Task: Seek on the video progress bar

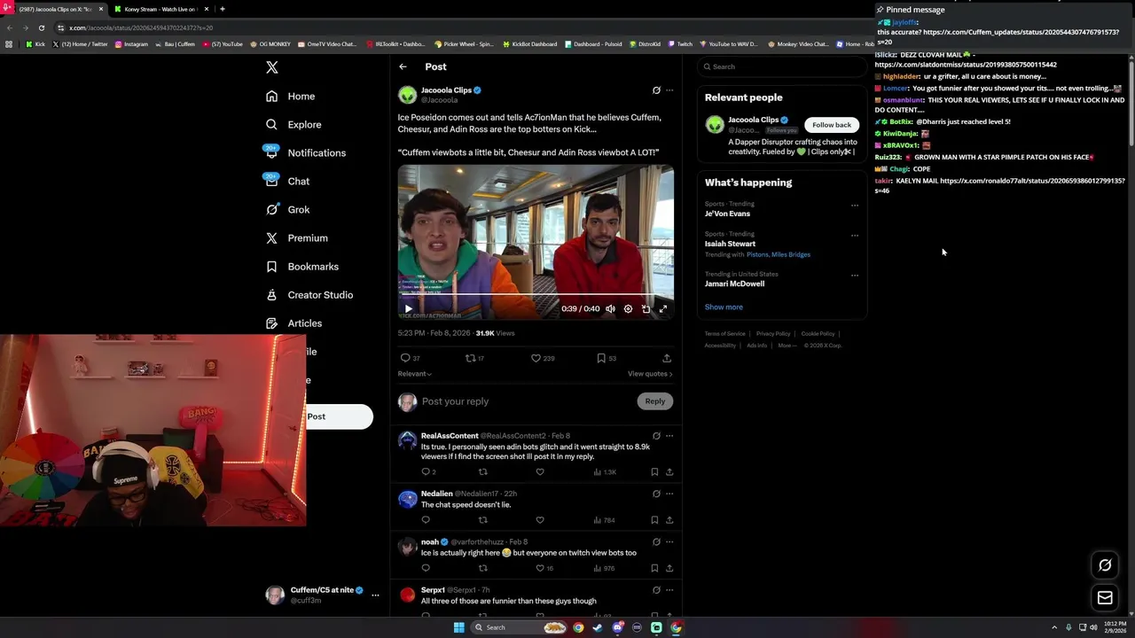Action: 536,295
